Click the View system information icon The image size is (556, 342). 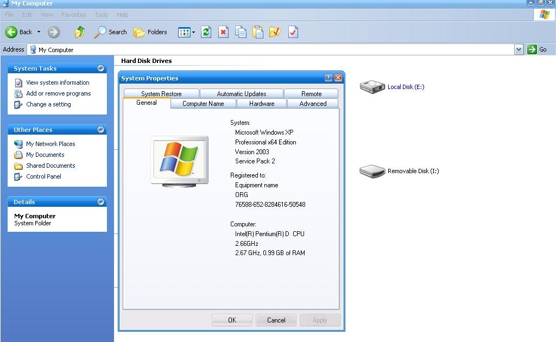tap(18, 83)
